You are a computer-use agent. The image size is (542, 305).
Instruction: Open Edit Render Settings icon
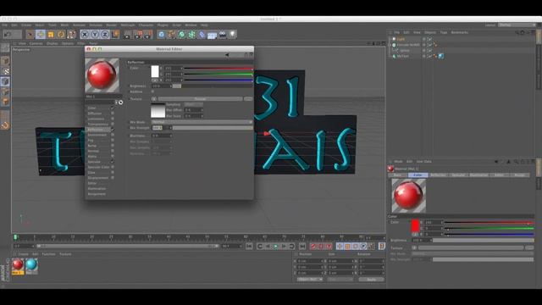point(148,34)
